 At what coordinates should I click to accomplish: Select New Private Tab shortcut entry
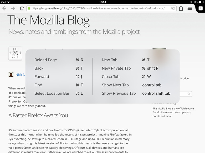click(x=130, y=68)
